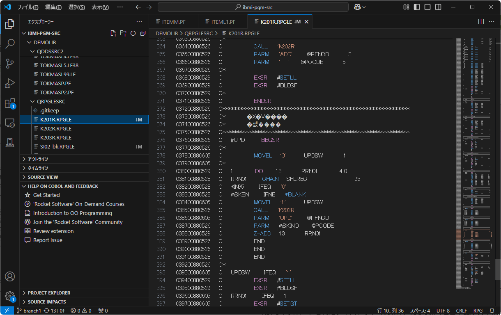Screen dimensions: 501x315
Task: Expand the PROJECT EXPLORER section
Action: click(84, 293)
